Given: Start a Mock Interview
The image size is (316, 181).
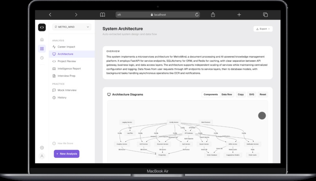Looking at the screenshot, I should coord(72,90).
